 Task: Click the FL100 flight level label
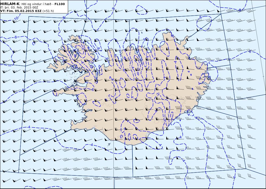pyautogui.click(x=60, y=4)
